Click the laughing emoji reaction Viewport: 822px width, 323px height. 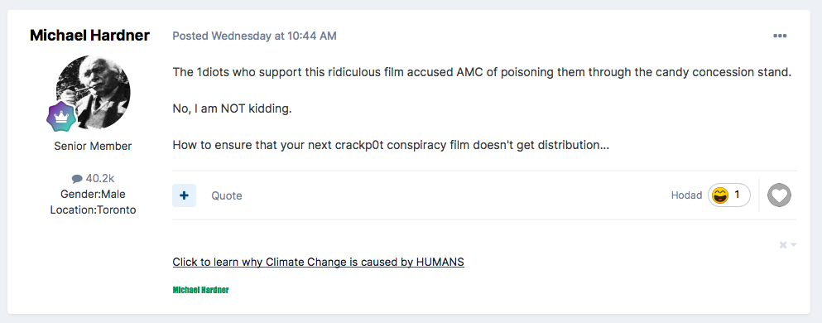[x=720, y=195]
